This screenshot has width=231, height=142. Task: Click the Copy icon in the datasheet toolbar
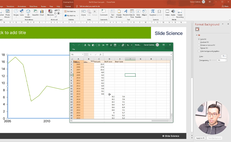(89, 45)
